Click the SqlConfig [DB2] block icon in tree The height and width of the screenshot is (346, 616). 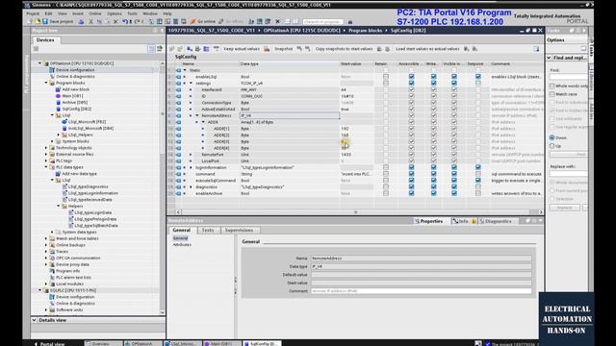[x=58, y=109]
